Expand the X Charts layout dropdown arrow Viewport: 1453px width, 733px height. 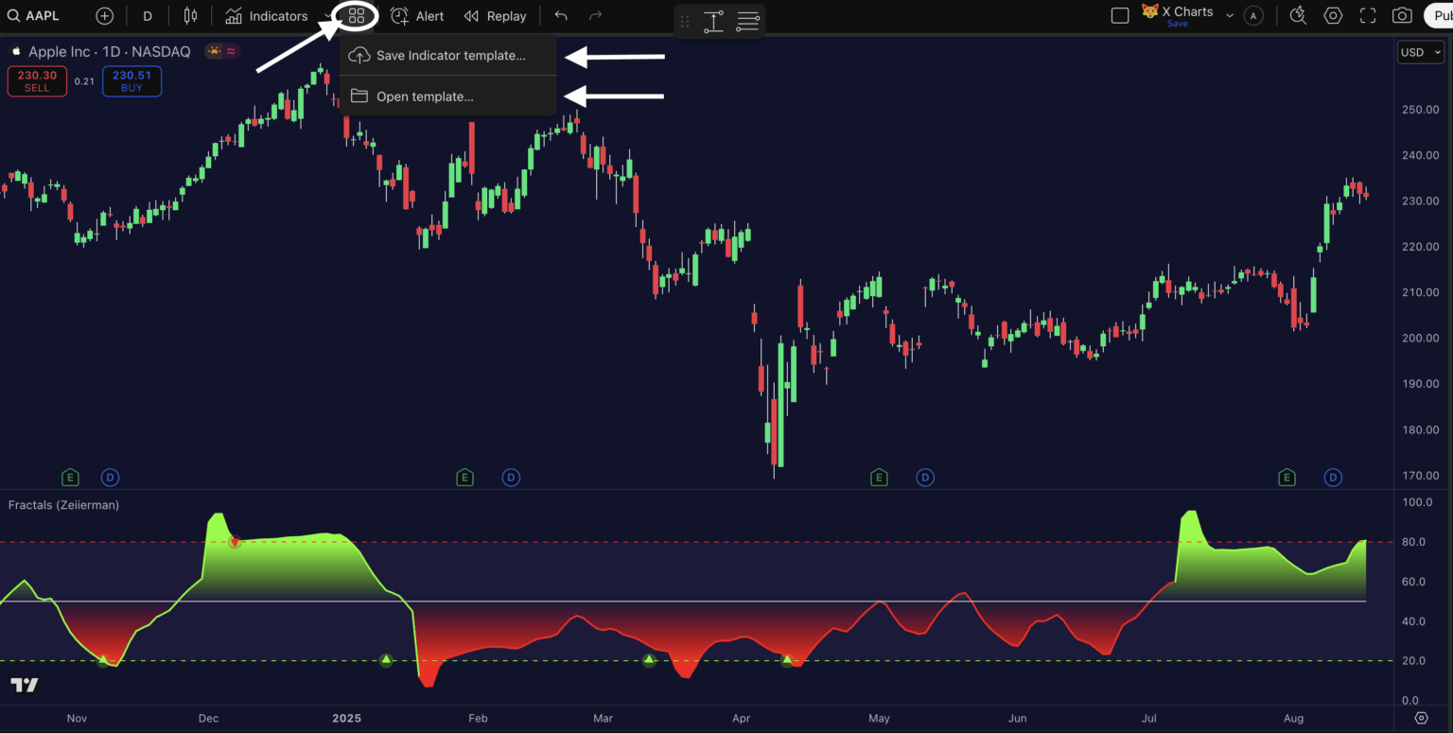pos(1230,16)
